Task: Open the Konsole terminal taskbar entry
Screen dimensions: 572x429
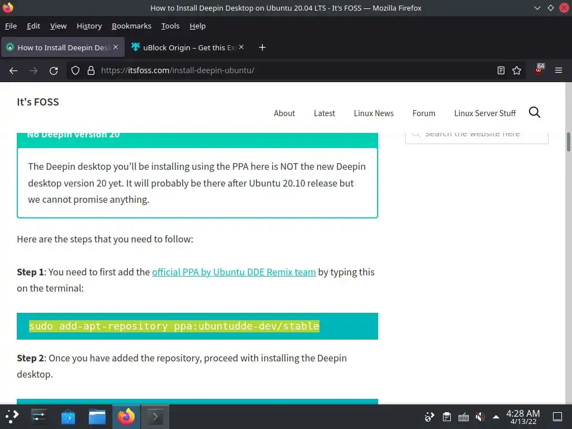Action: click(155, 416)
